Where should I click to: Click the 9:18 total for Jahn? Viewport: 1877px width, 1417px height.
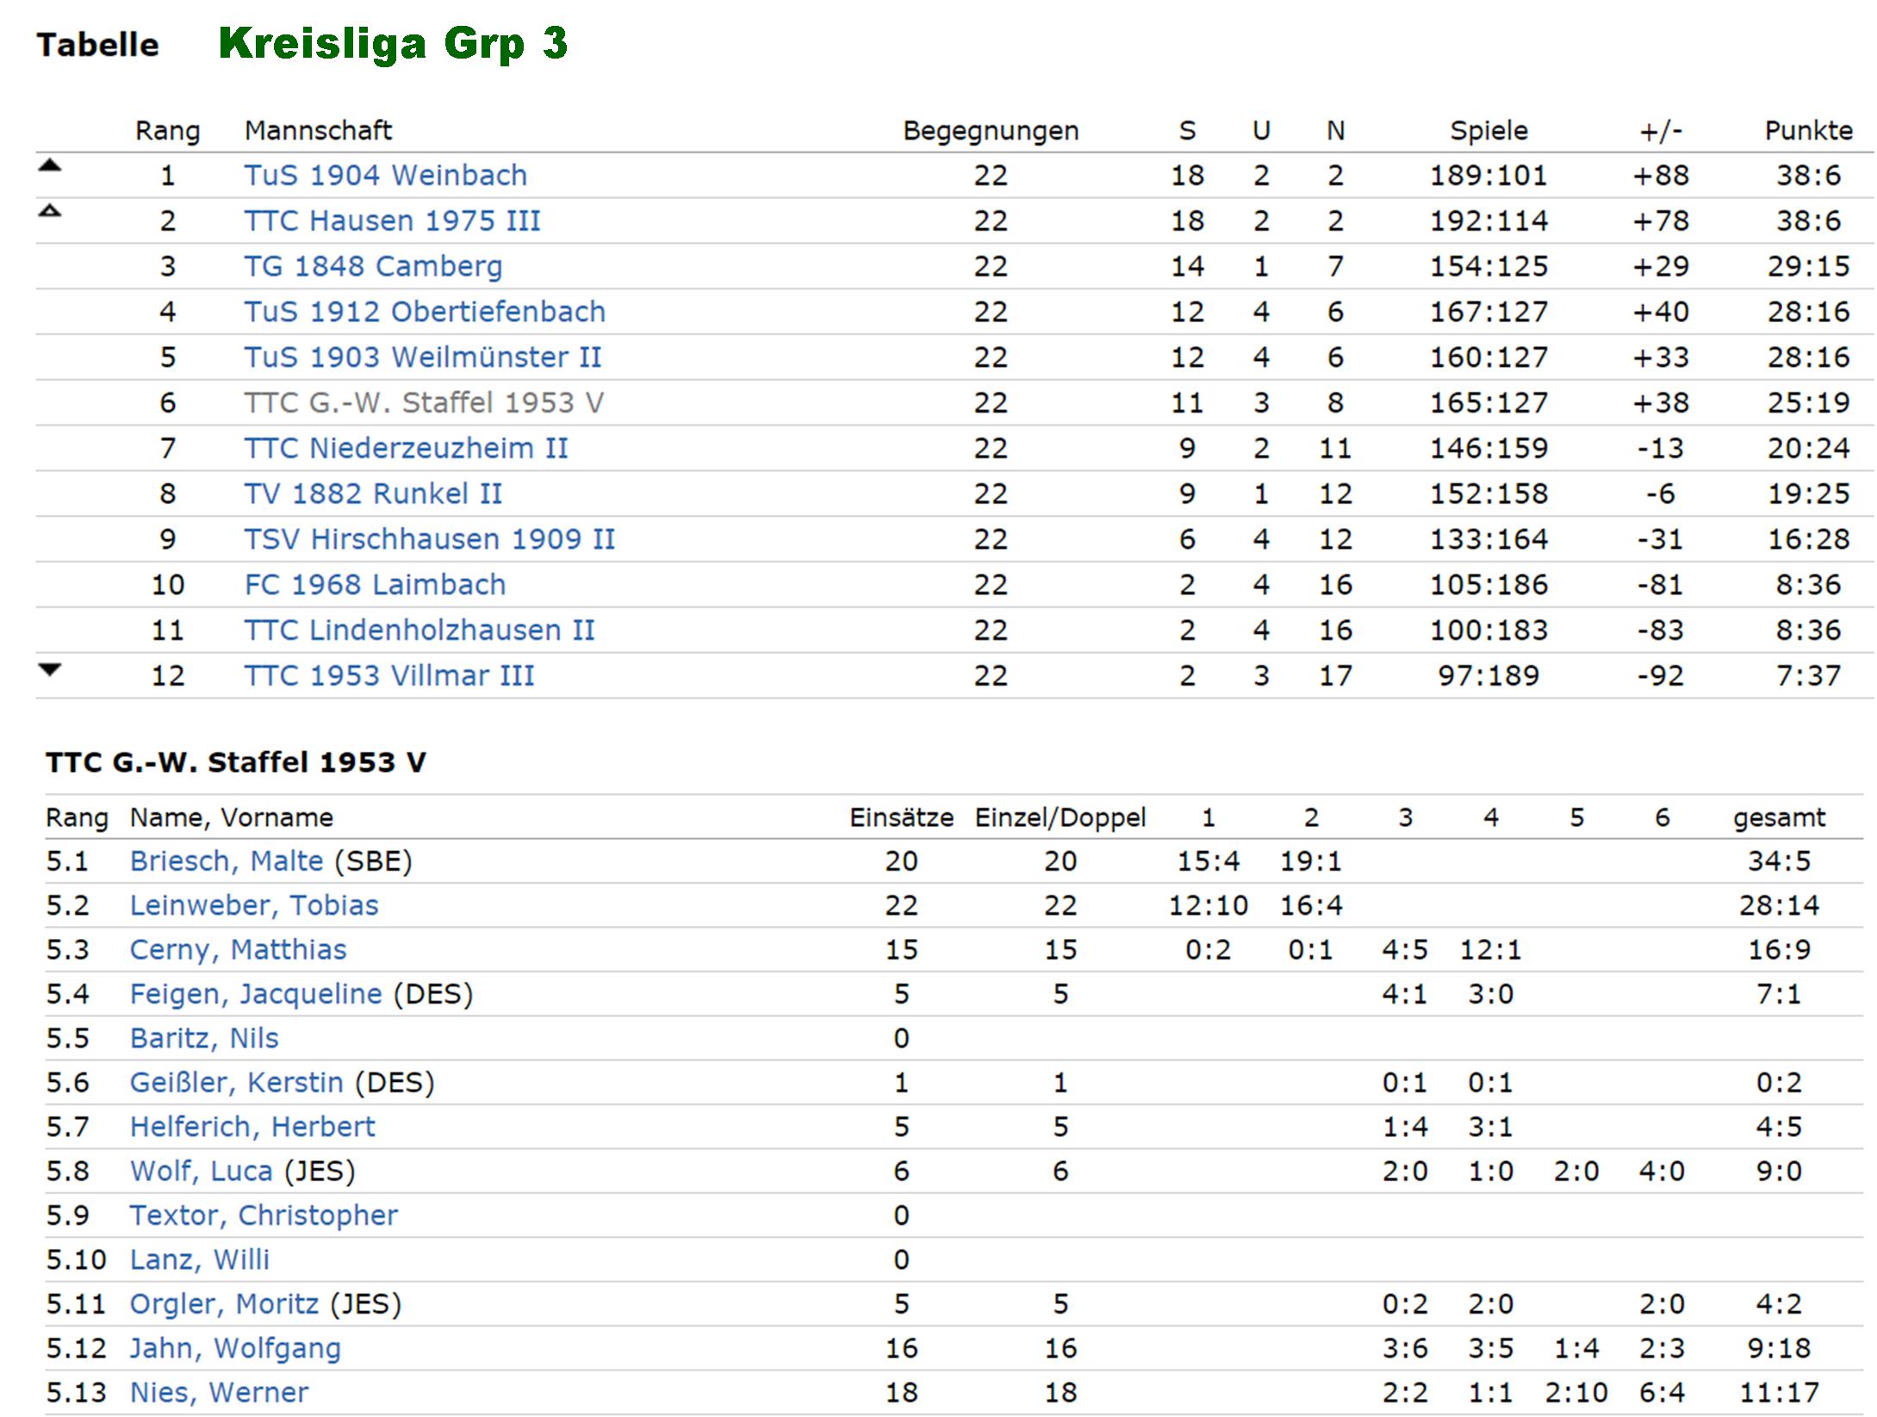click(1779, 1349)
